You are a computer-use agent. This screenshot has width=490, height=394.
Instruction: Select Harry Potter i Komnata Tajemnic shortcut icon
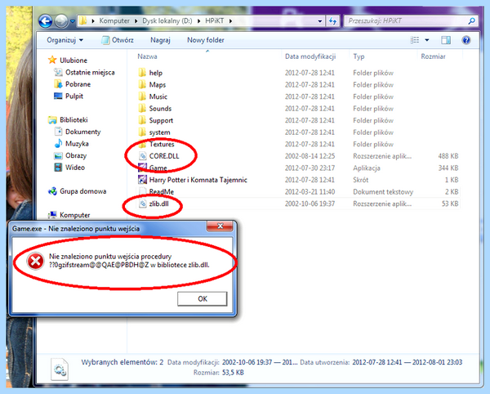point(142,180)
